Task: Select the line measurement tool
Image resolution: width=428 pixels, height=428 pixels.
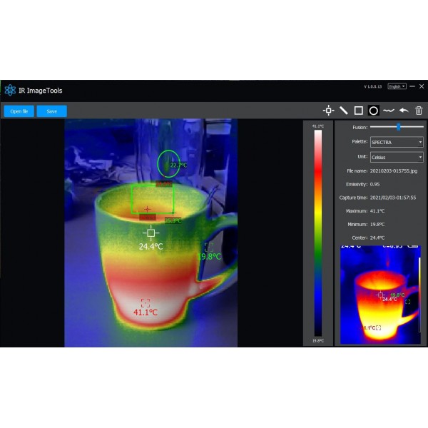Action: [344, 111]
